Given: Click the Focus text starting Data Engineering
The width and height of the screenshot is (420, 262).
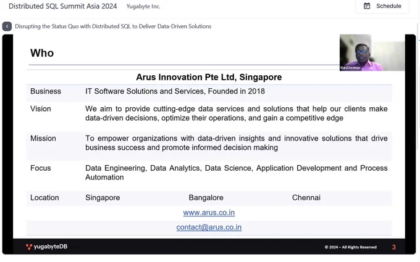Looking at the screenshot, I should pyautogui.click(x=236, y=173).
